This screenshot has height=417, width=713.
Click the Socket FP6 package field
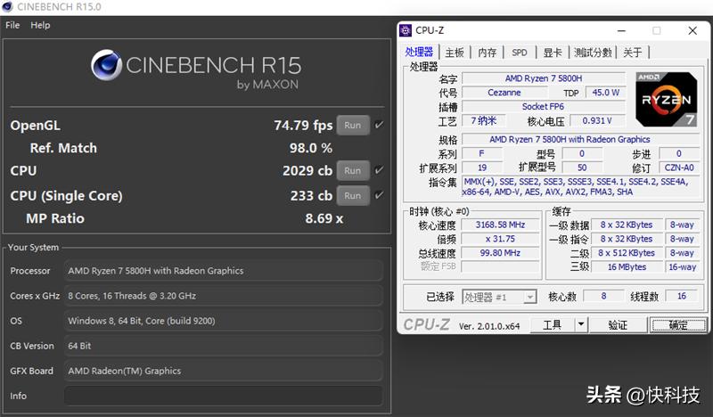[x=544, y=106]
